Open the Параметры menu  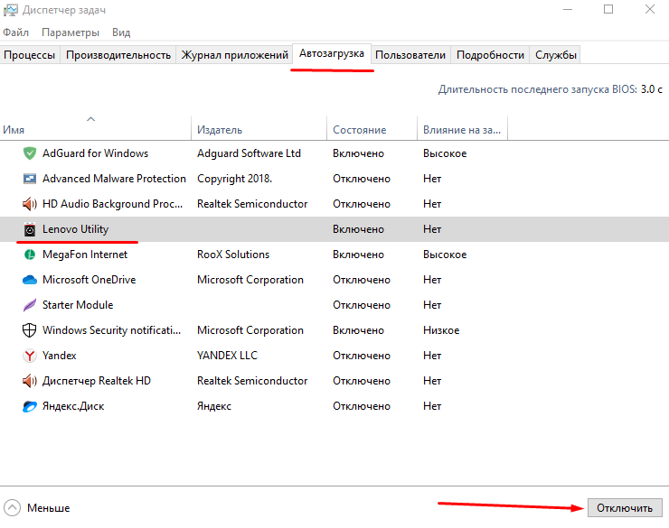71,32
